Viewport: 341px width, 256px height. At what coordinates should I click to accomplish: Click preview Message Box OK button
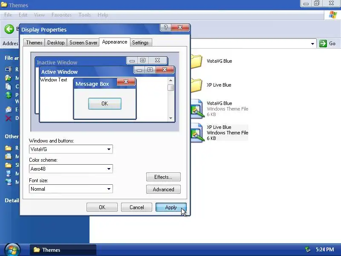pos(104,104)
